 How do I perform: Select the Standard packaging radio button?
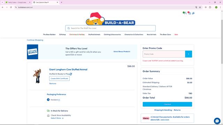pyautogui.click(x=48, y=100)
